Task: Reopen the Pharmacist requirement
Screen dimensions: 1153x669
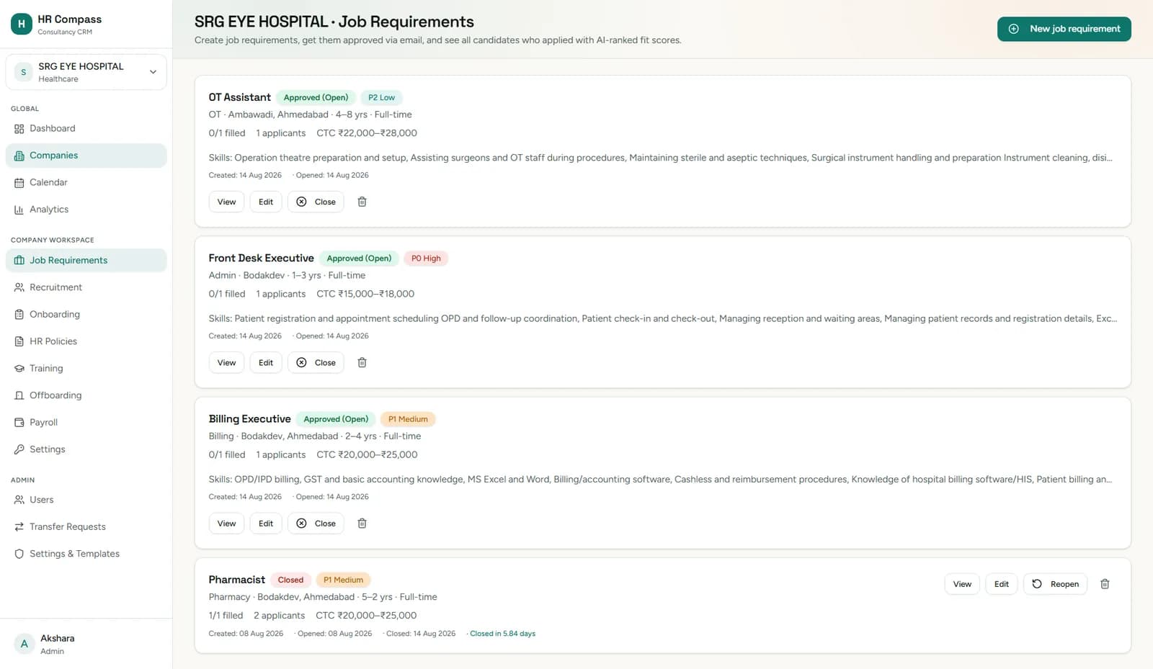Action: [x=1055, y=584]
